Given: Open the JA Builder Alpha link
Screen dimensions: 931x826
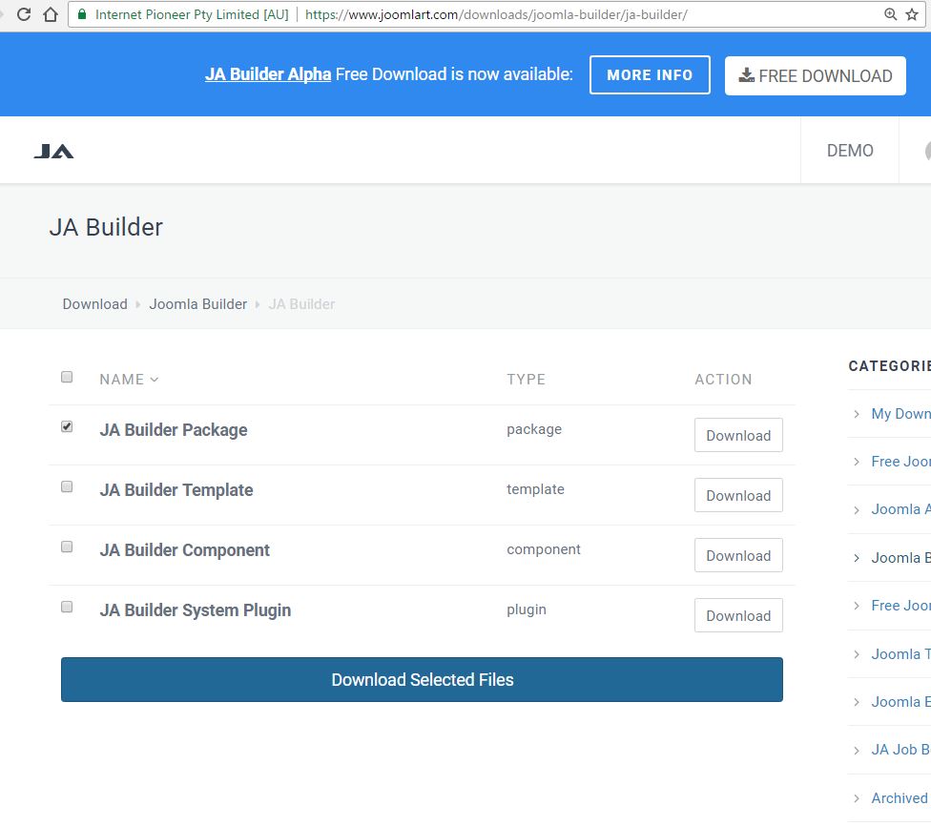Looking at the screenshot, I should tap(268, 74).
